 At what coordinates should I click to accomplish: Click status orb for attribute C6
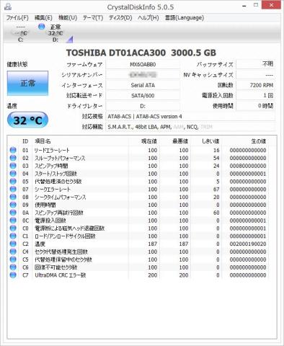(13, 267)
